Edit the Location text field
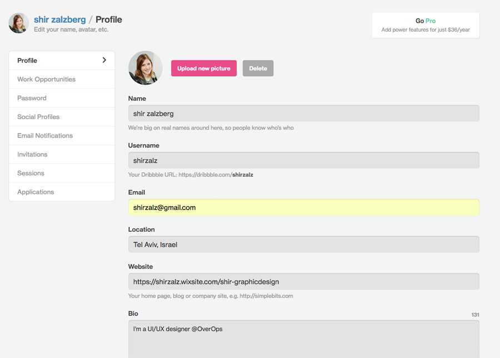The height and width of the screenshot is (358, 500). pos(303,244)
